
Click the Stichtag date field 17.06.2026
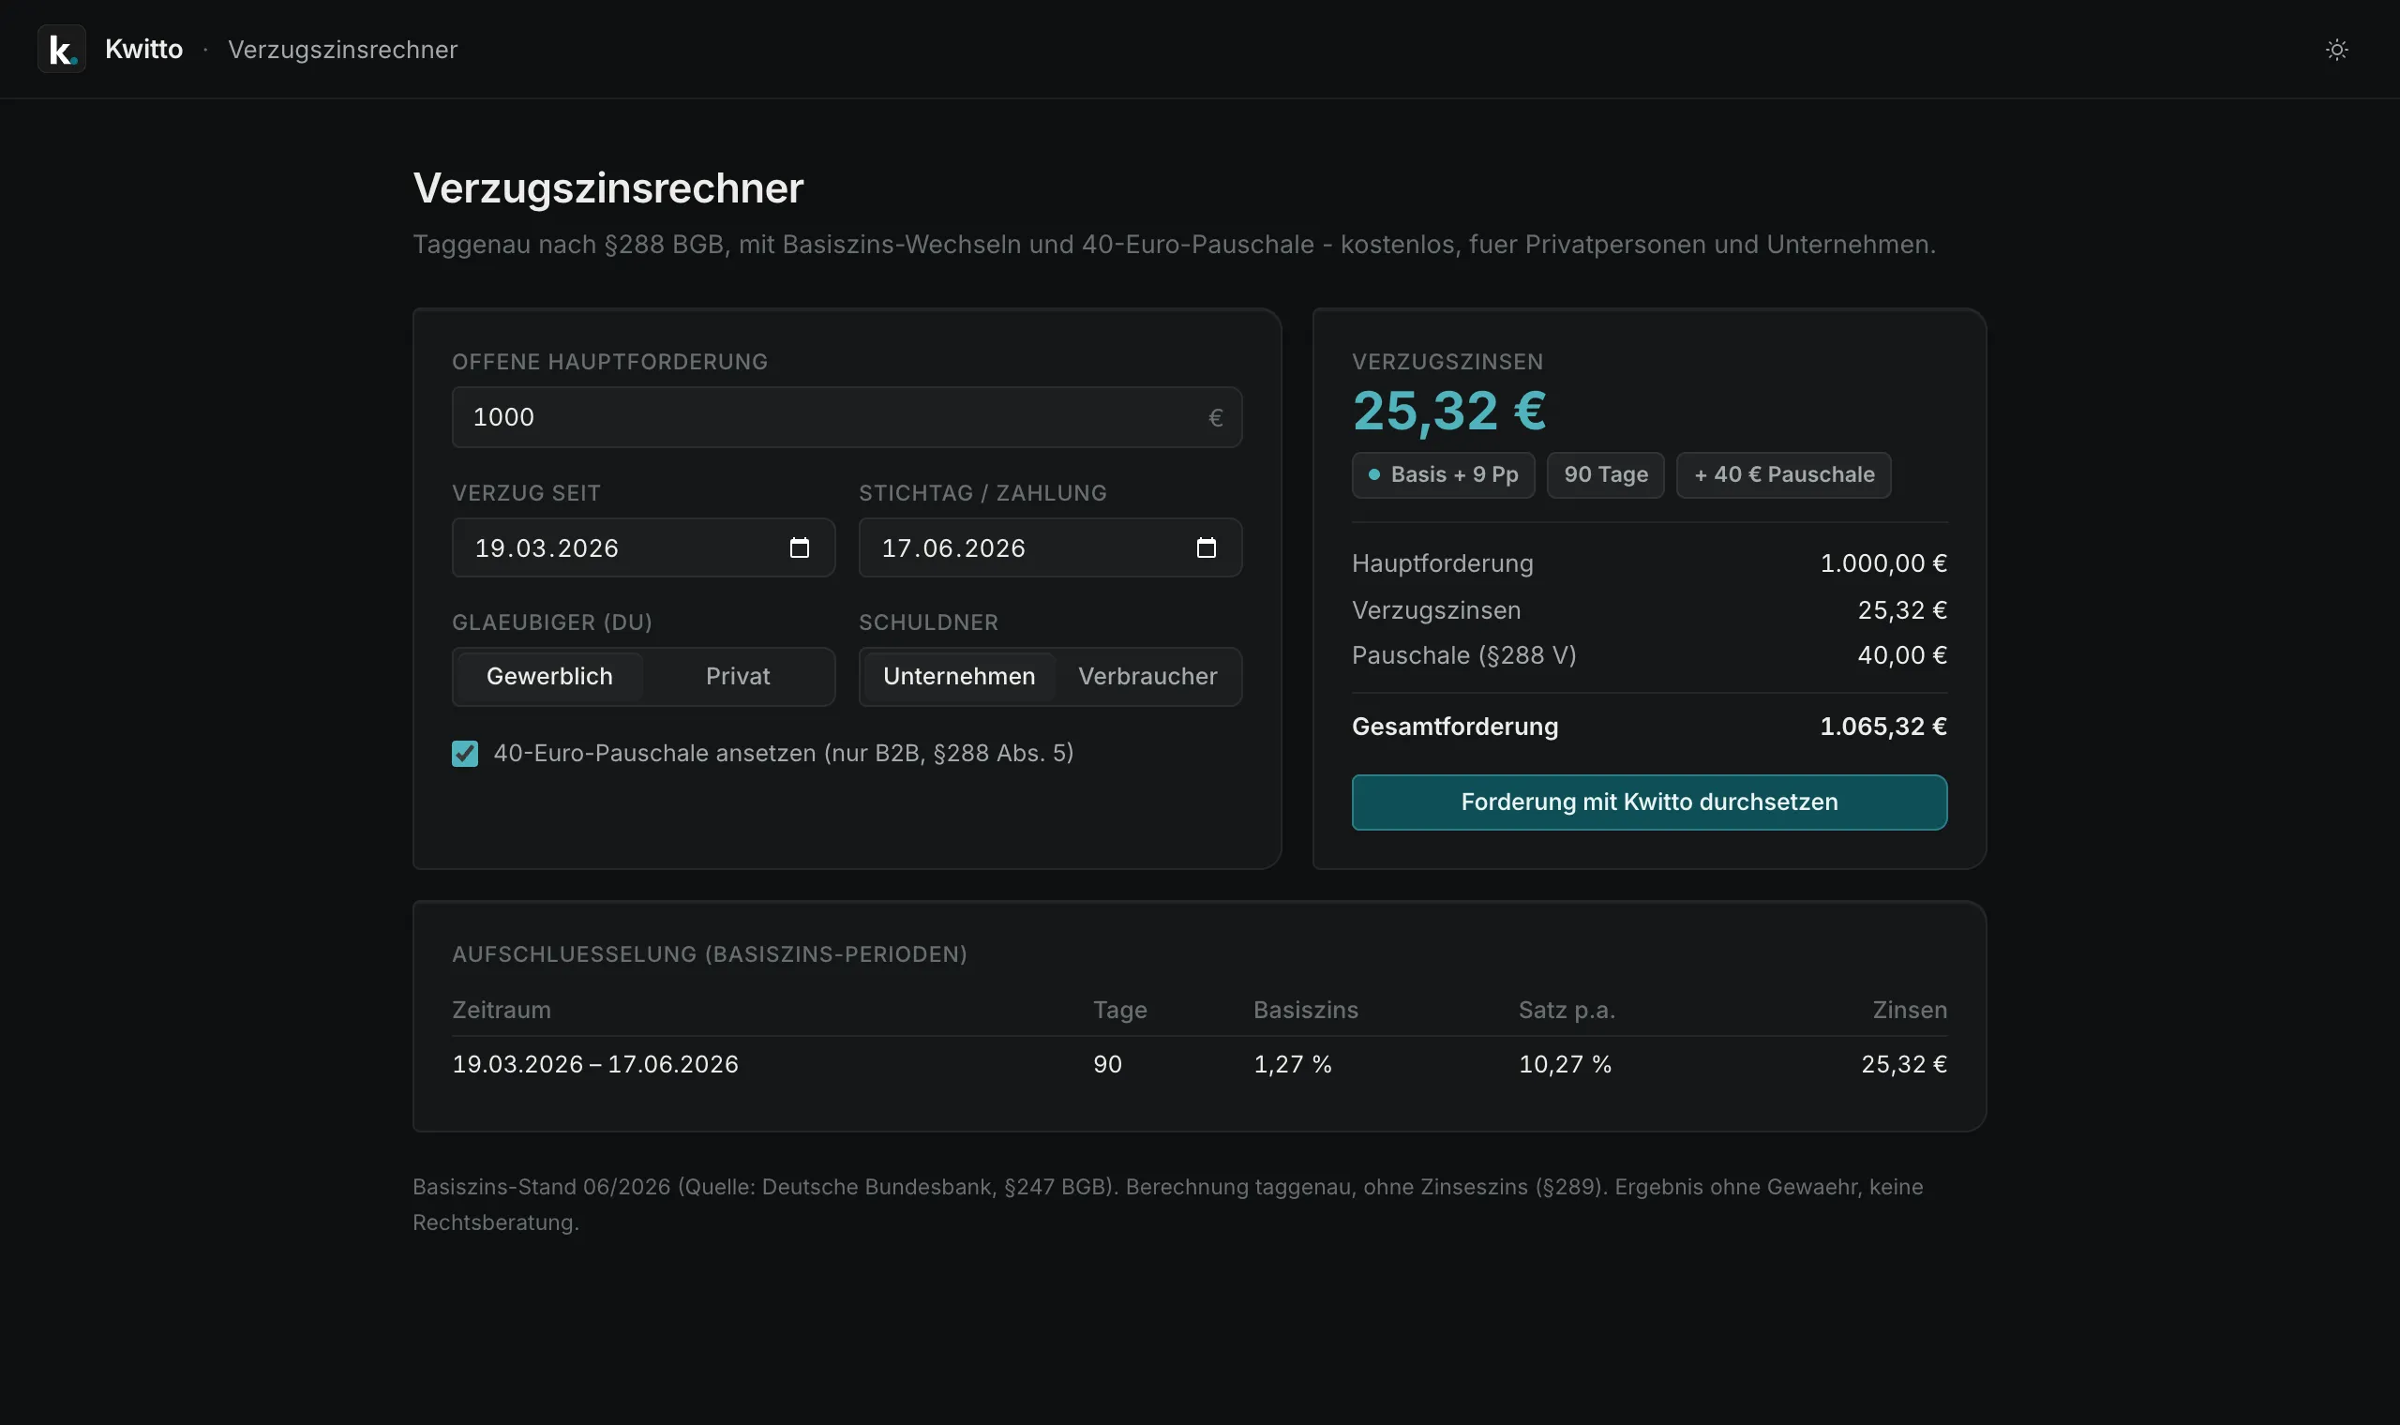(x=1050, y=547)
